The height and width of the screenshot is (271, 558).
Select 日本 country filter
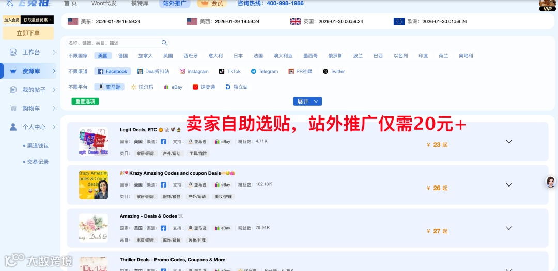point(238,56)
